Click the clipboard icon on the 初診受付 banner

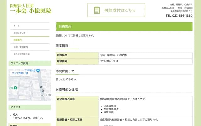click(97, 10)
